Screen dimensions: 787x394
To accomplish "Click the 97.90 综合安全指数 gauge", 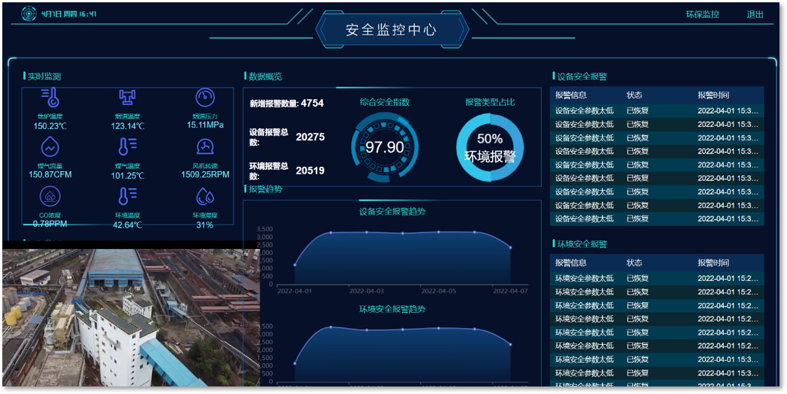I will coord(385,147).
